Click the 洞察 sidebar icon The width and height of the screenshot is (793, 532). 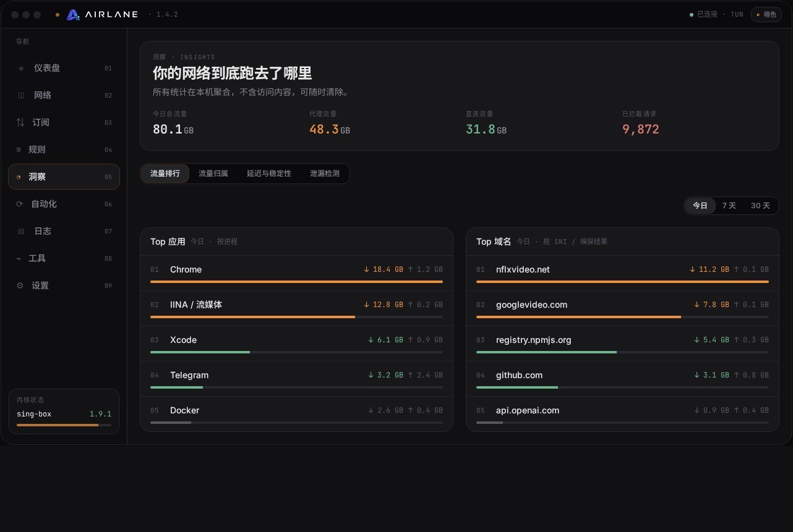[x=19, y=177]
